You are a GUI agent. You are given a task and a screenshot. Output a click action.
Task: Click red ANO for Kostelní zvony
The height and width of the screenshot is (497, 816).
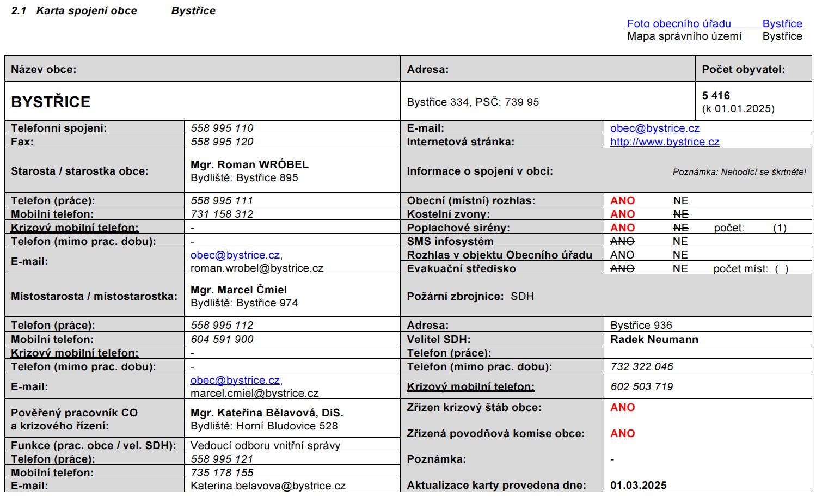point(622,214)
